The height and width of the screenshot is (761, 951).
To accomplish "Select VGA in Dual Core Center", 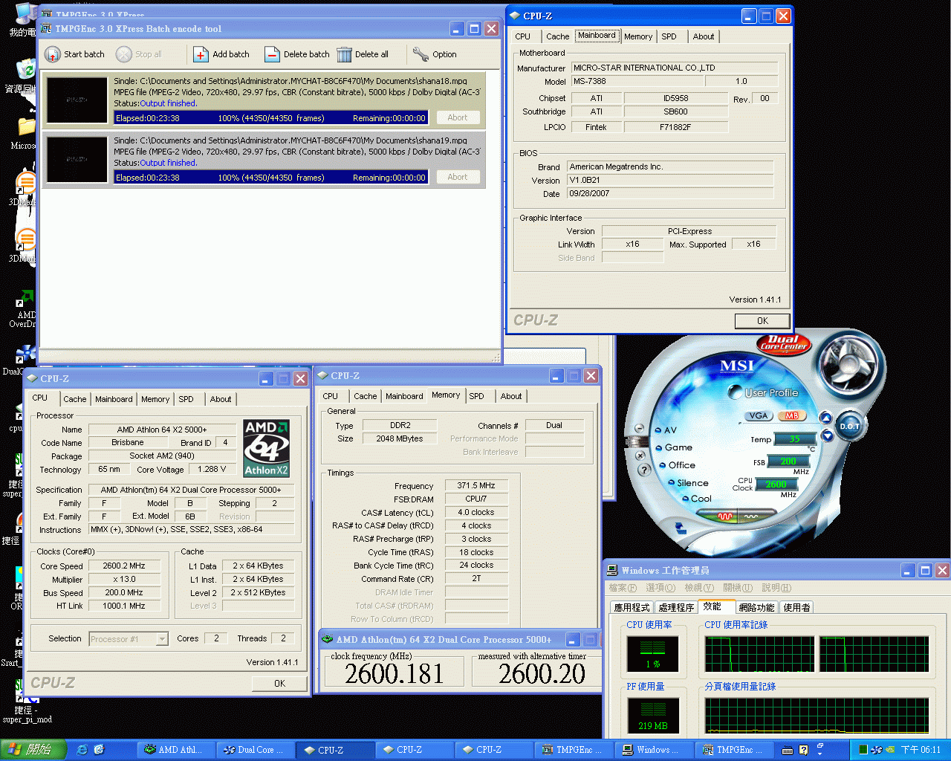I will (758, 416).
